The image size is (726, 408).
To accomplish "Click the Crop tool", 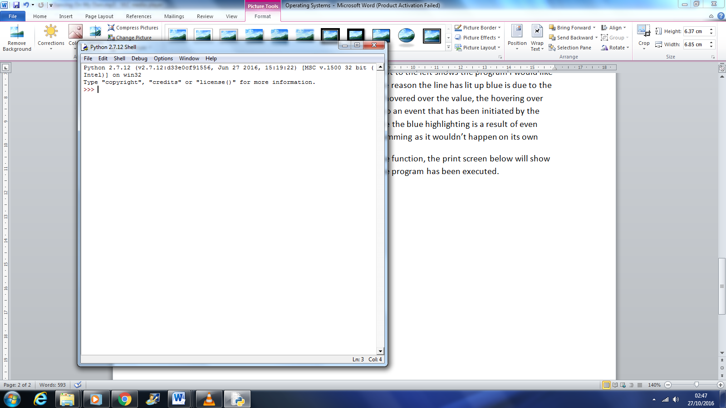I will tap(643, 36).
